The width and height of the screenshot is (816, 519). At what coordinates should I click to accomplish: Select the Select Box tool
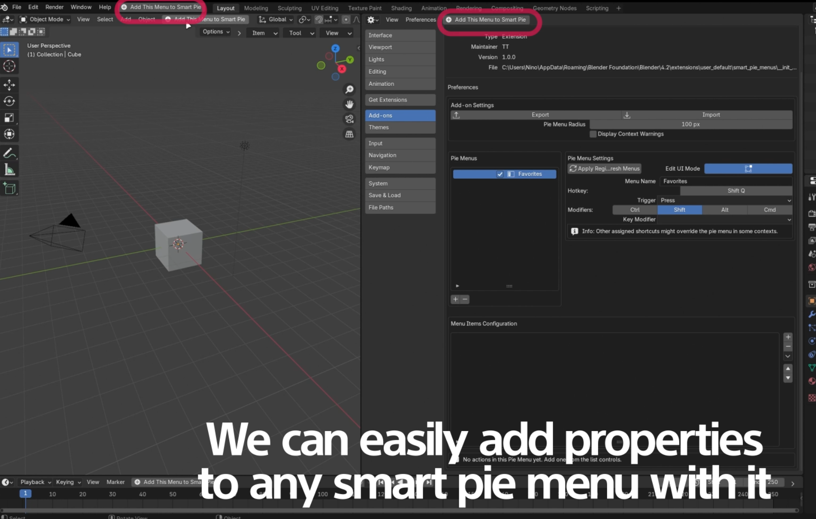tap(9, 50)
